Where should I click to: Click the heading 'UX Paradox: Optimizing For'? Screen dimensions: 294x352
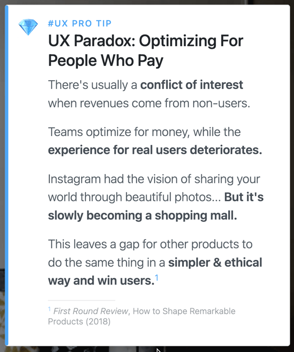(x=146, y=41)
